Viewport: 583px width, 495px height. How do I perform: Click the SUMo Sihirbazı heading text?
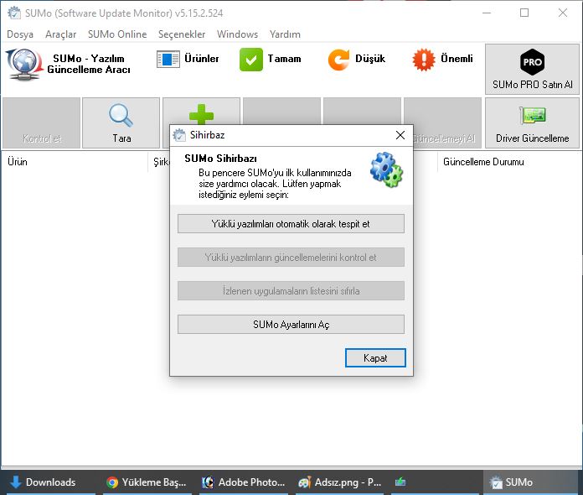point(221,159)
